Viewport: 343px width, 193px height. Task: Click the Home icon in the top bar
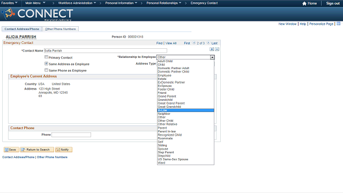coord(304,3)
